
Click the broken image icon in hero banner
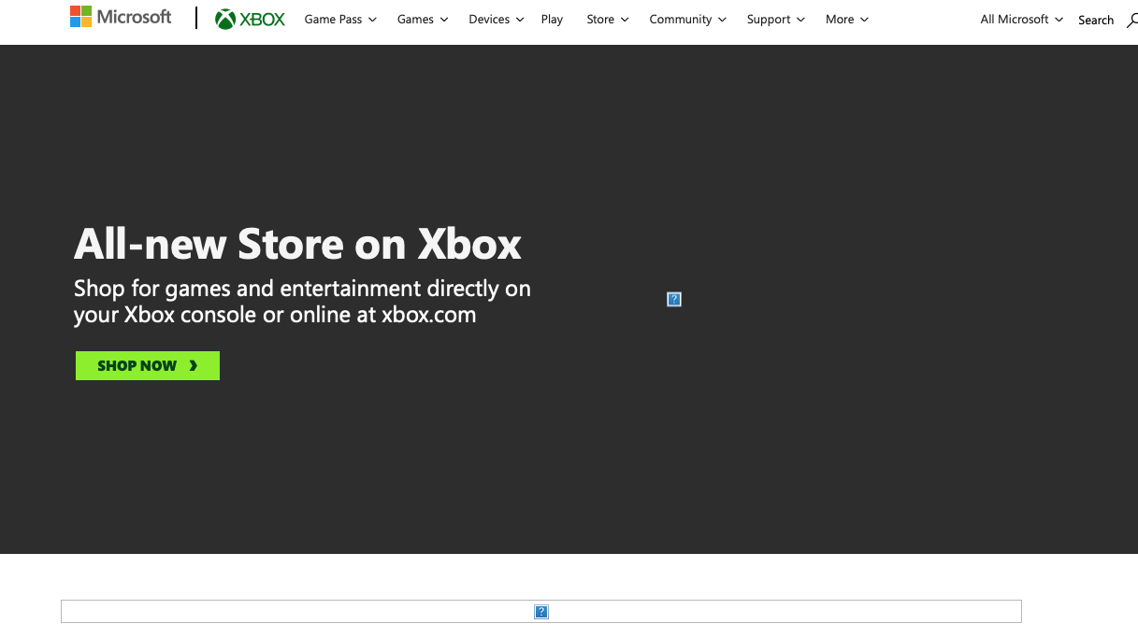pyautogui.click(x=674, y=299)
